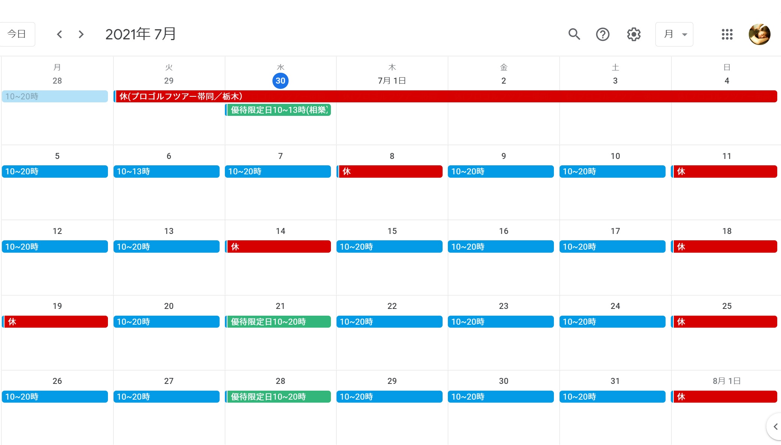Screen dimensions: 781x445
Task: Open the 10~20時 event on July 29
Action: click(x=389, y=397)
